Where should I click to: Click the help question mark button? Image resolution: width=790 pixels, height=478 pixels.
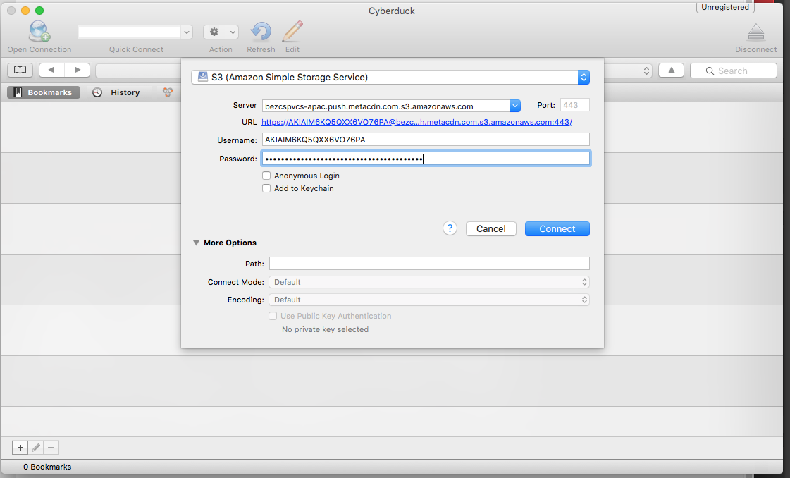click(450, 228)
